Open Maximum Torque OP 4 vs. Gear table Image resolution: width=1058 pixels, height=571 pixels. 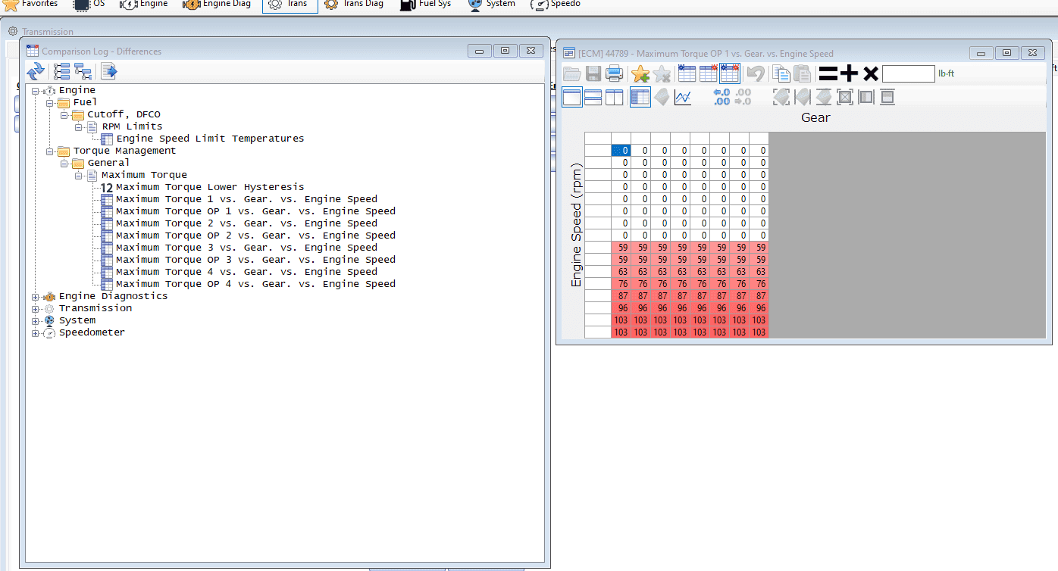point(255,284)
